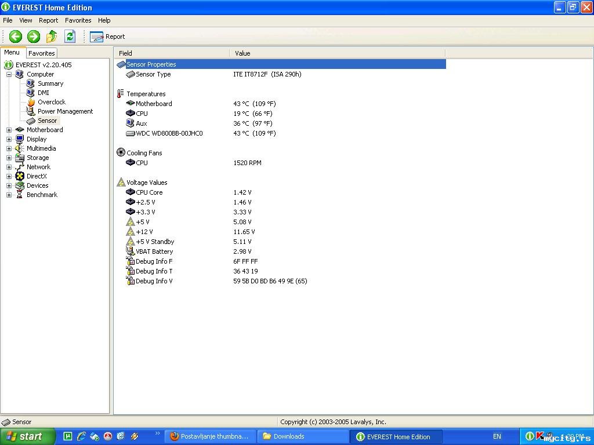Image resolution: width=594 pixels, height=445 pixels.
Task: Click the EN language indicator
Action: [497, 436]
